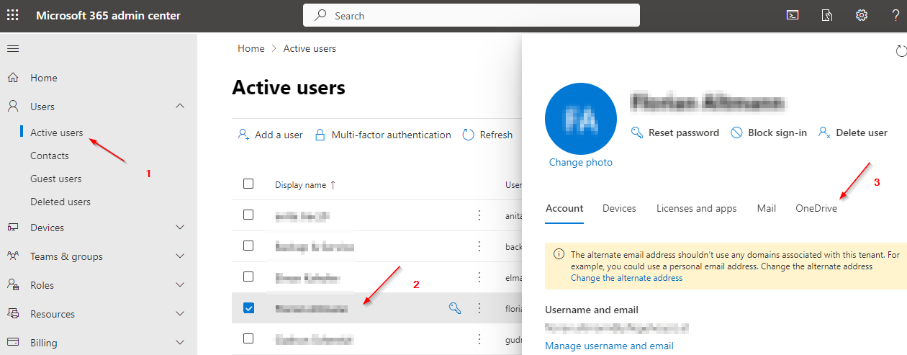
Task: Check the fifth user row checkbox
Action: pyautogui.click(x=248, y=338)
